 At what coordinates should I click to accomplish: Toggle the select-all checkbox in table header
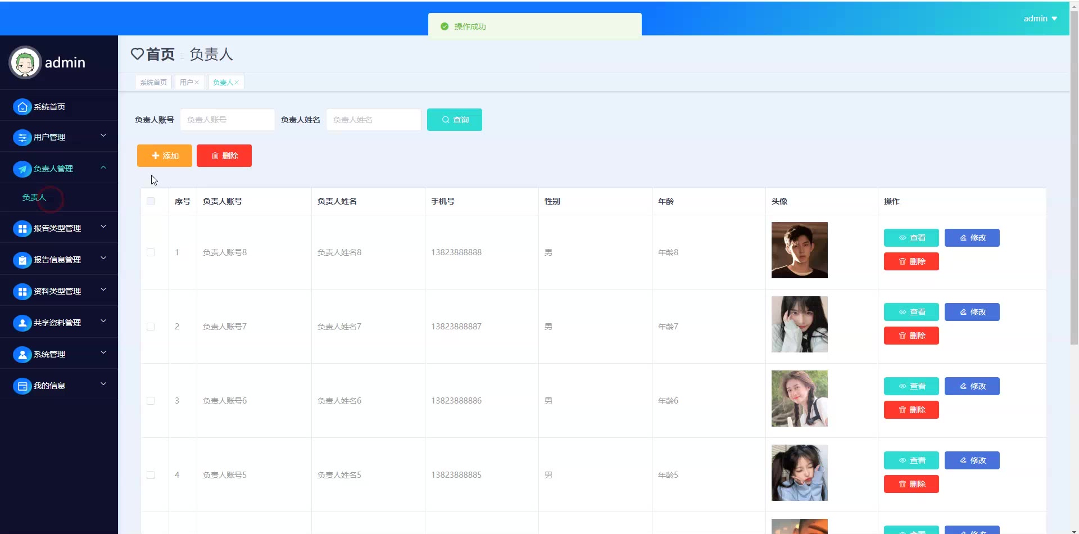(151, 201)
